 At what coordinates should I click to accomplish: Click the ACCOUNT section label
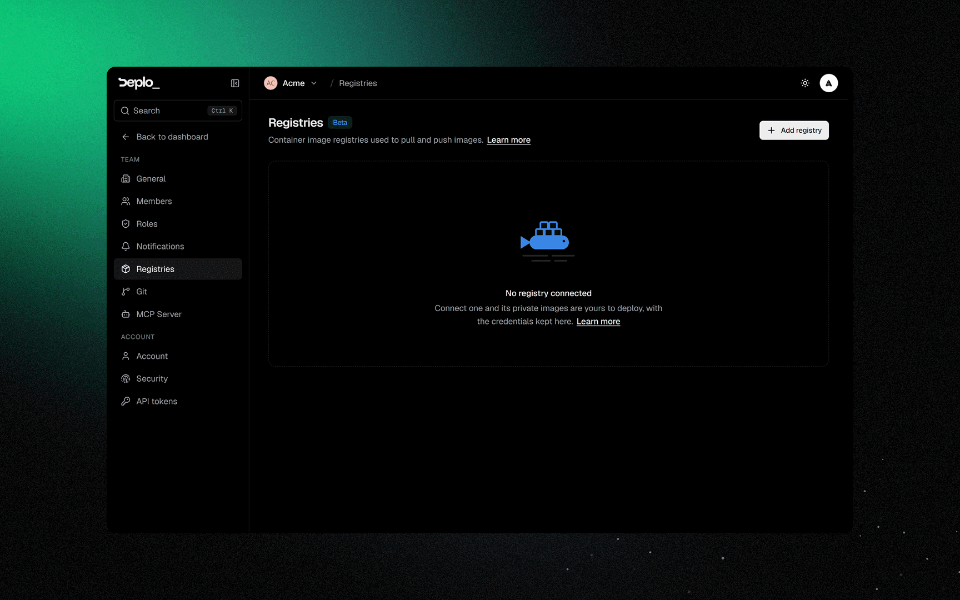(138, 337)
